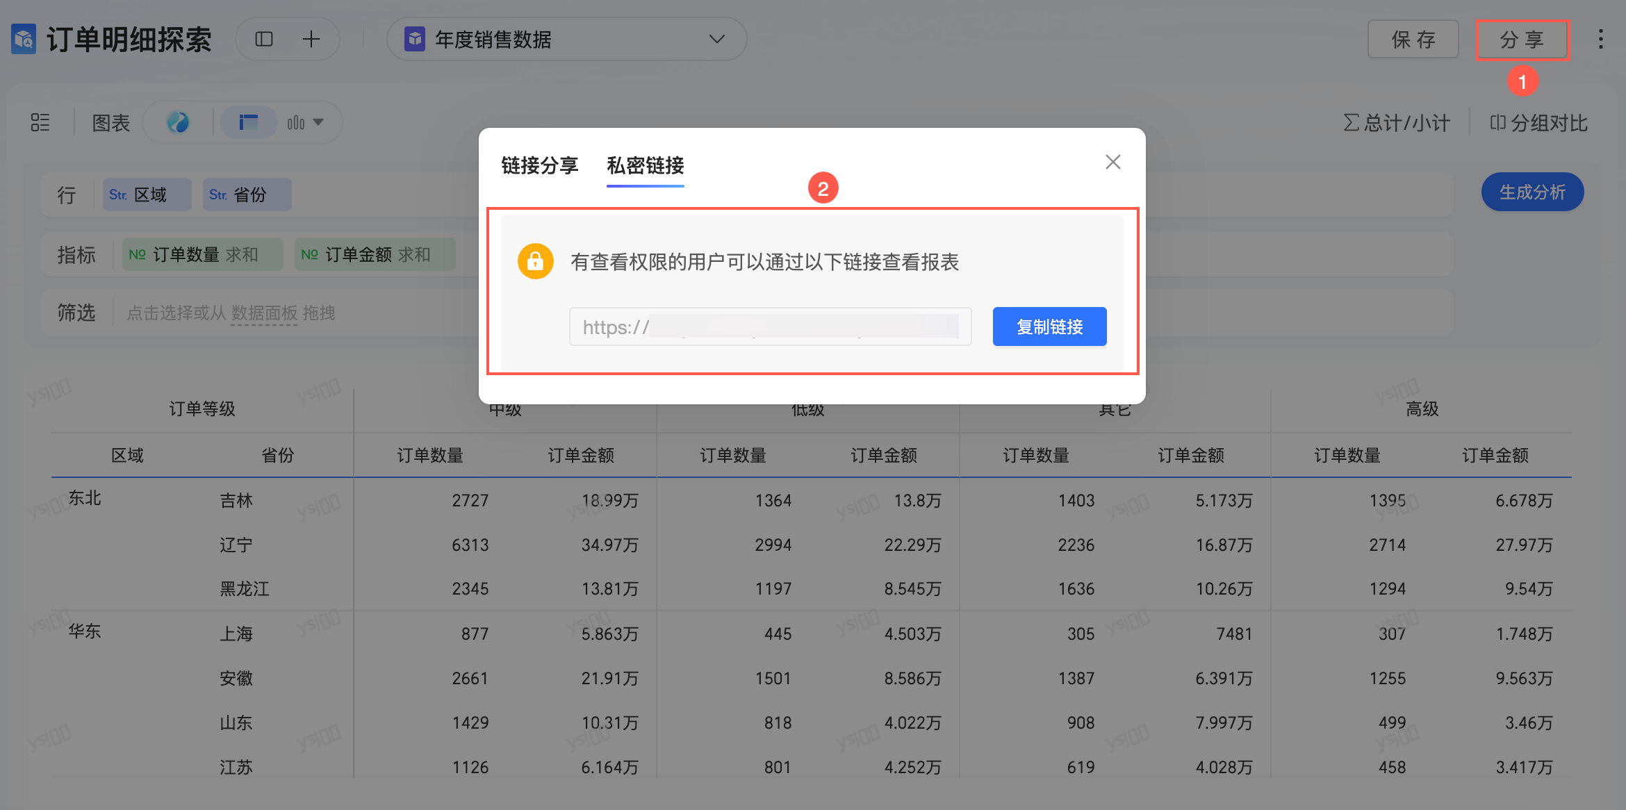Close the share dialog
The image size is (1626, 810).
(x=1112, y=162)
